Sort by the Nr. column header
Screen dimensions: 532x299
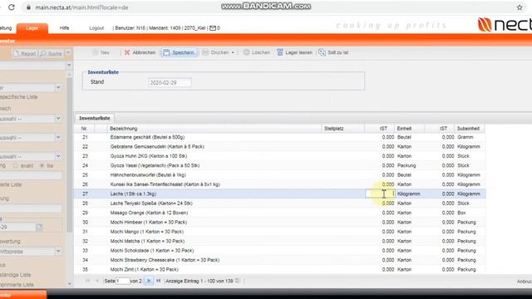(x=84, y=129)
